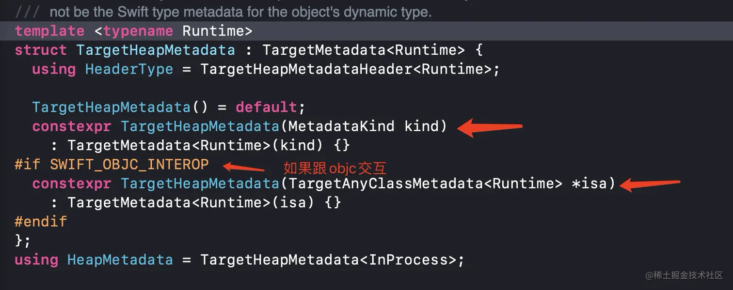Click InProcess template argument
This screenshot has height=290, width=733.
click(x=408, y=260)
